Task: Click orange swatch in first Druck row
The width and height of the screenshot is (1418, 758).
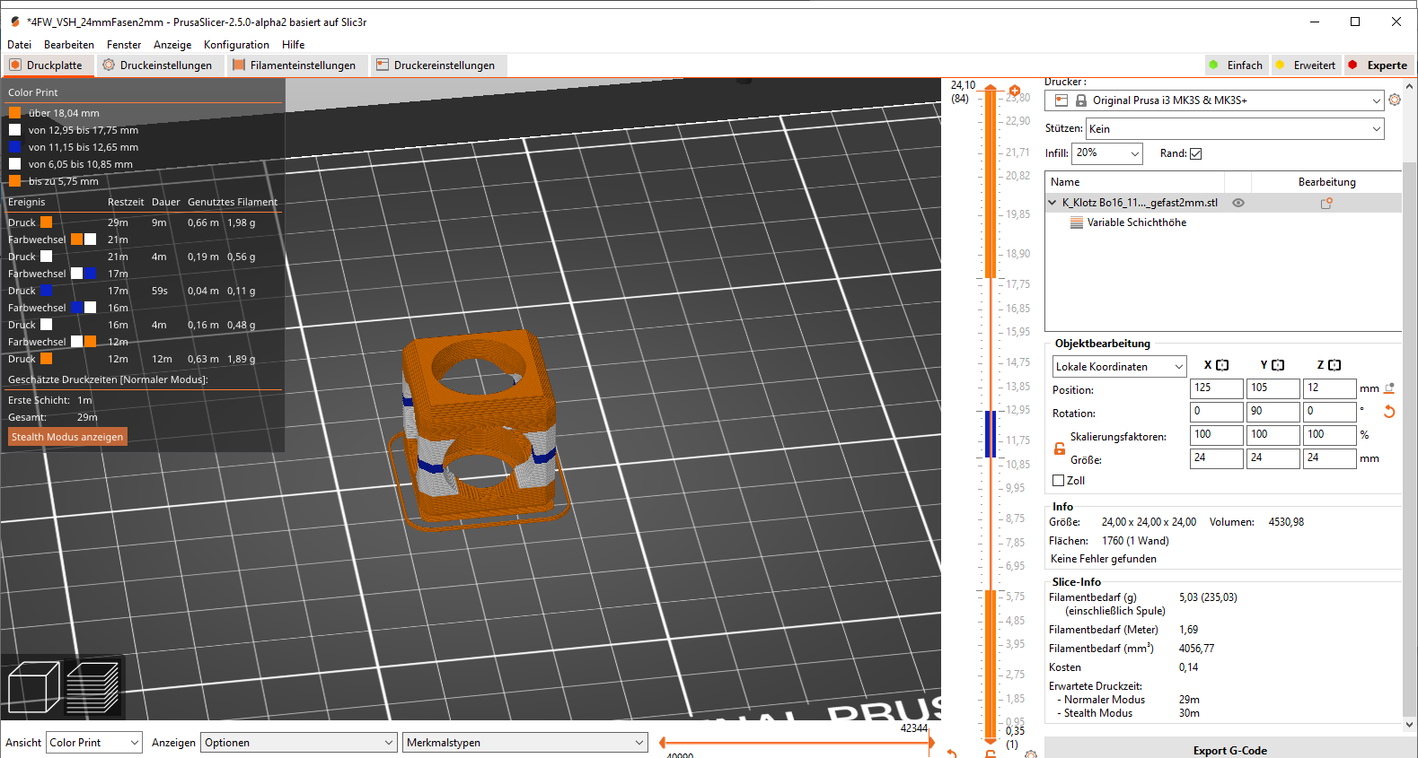Action: pos(46,222)
